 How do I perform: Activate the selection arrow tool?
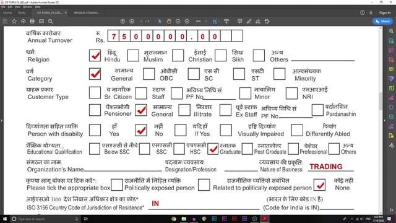[160, 22]
